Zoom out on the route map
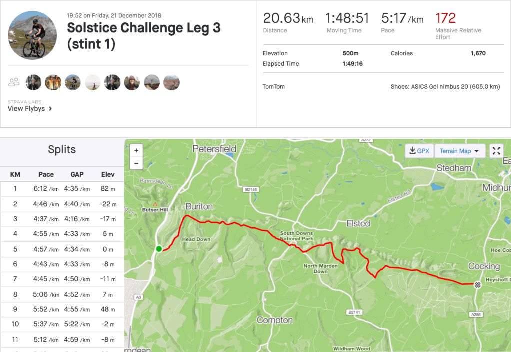Screen dimensions: 511x352 pyautogui.click(x=136, y=163)
